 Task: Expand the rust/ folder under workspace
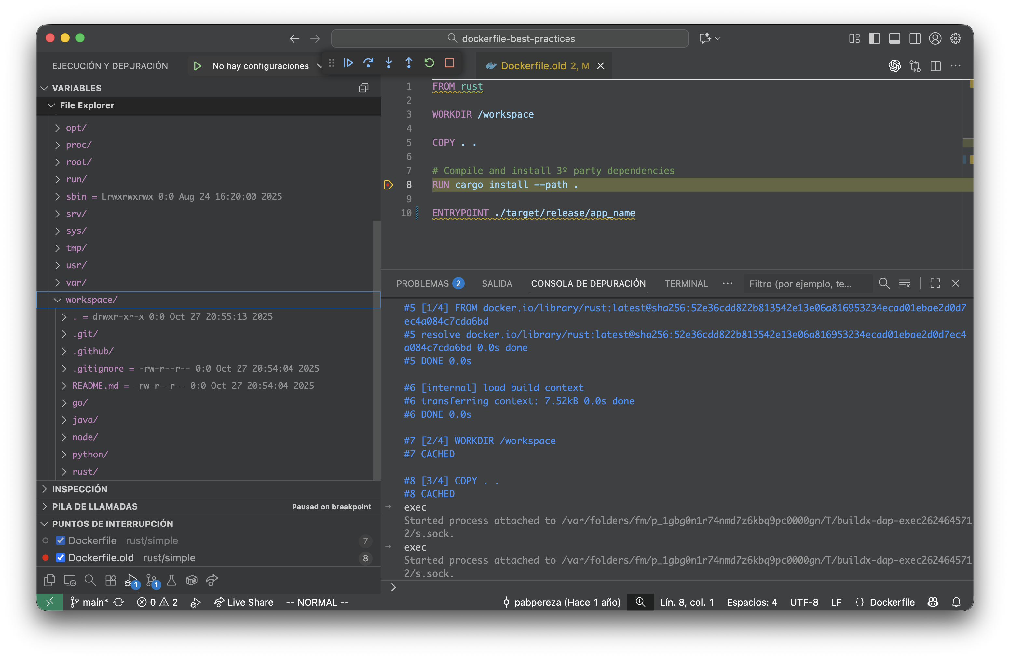[64, 471]
